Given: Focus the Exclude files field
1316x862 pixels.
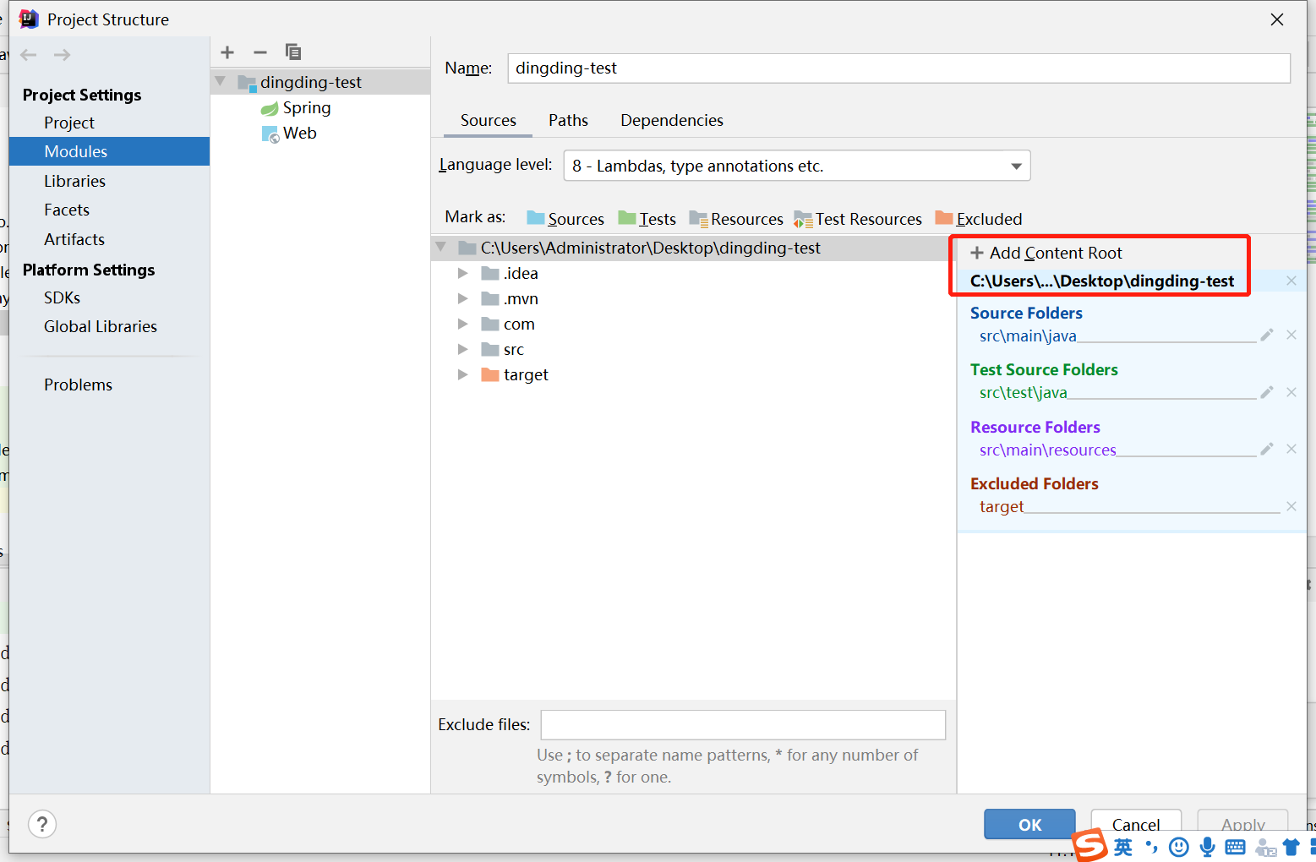Looking at the screenshot, I should pyautogui.click(x=743, y=725).
